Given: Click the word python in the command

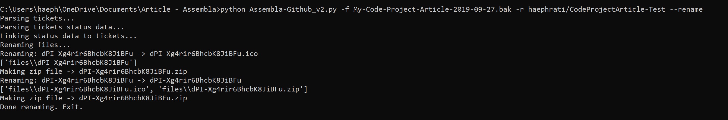Looking at the screenshot, I should tap(233, 9).
